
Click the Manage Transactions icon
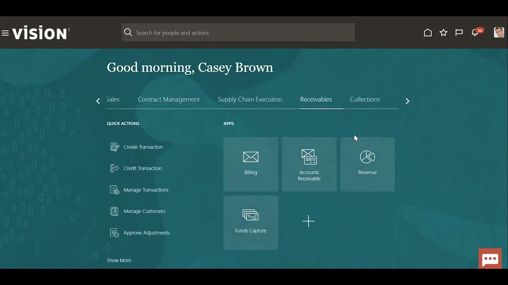coord(114,190)
